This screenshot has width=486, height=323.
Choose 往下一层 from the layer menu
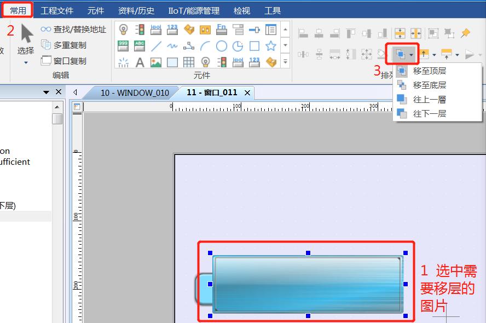437,113
